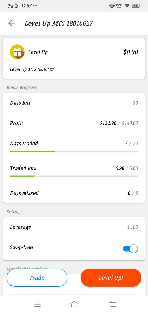
Task: Open Android recent apps menu icon
Action: click(37, 304)
